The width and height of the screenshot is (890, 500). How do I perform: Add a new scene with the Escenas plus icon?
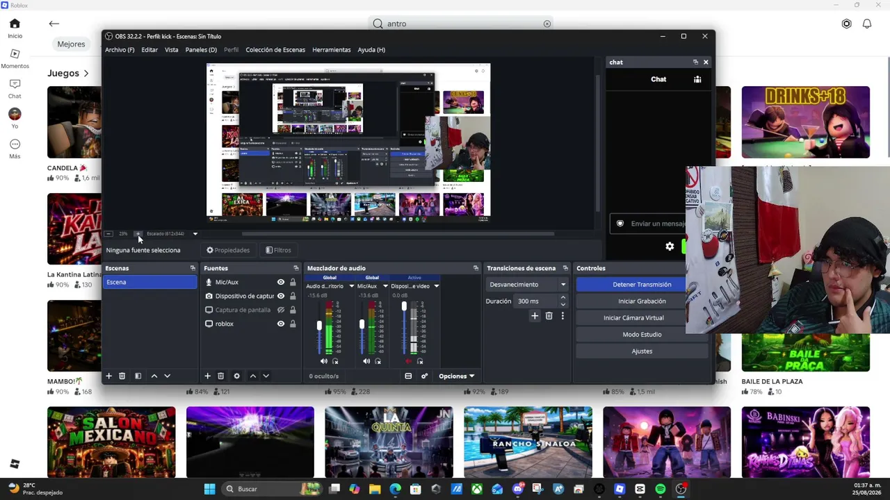[108, 376]
